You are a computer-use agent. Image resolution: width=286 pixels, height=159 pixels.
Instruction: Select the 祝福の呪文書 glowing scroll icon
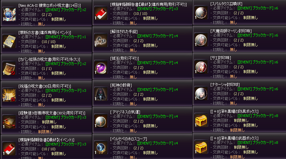pyautogui.click(x=9, y=95)
